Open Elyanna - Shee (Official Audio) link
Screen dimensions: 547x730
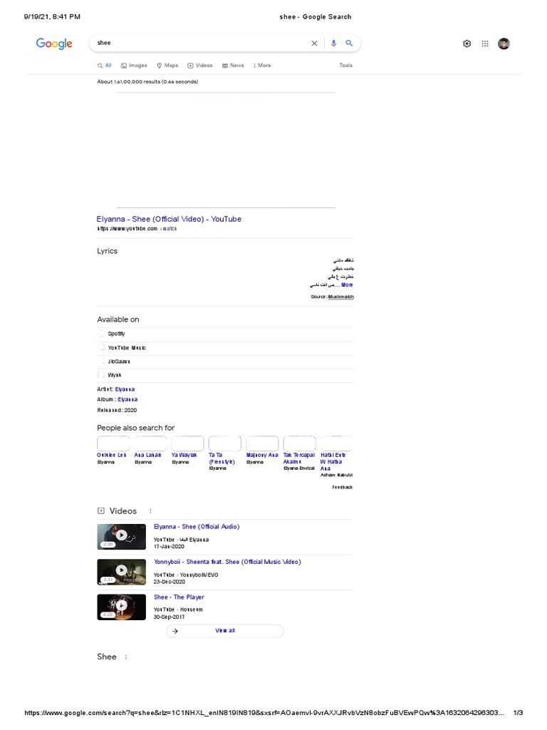[x=197, y=527]
